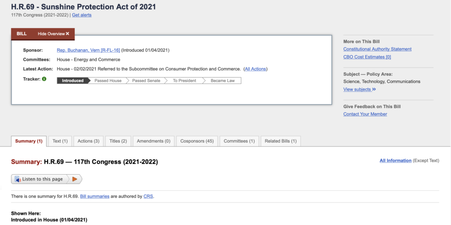Switch to the Actions (3) tab

click(x=88, y=141)
